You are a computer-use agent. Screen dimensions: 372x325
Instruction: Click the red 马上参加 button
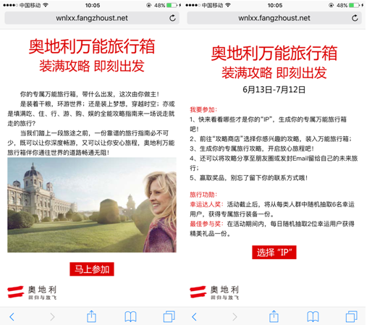92,269
